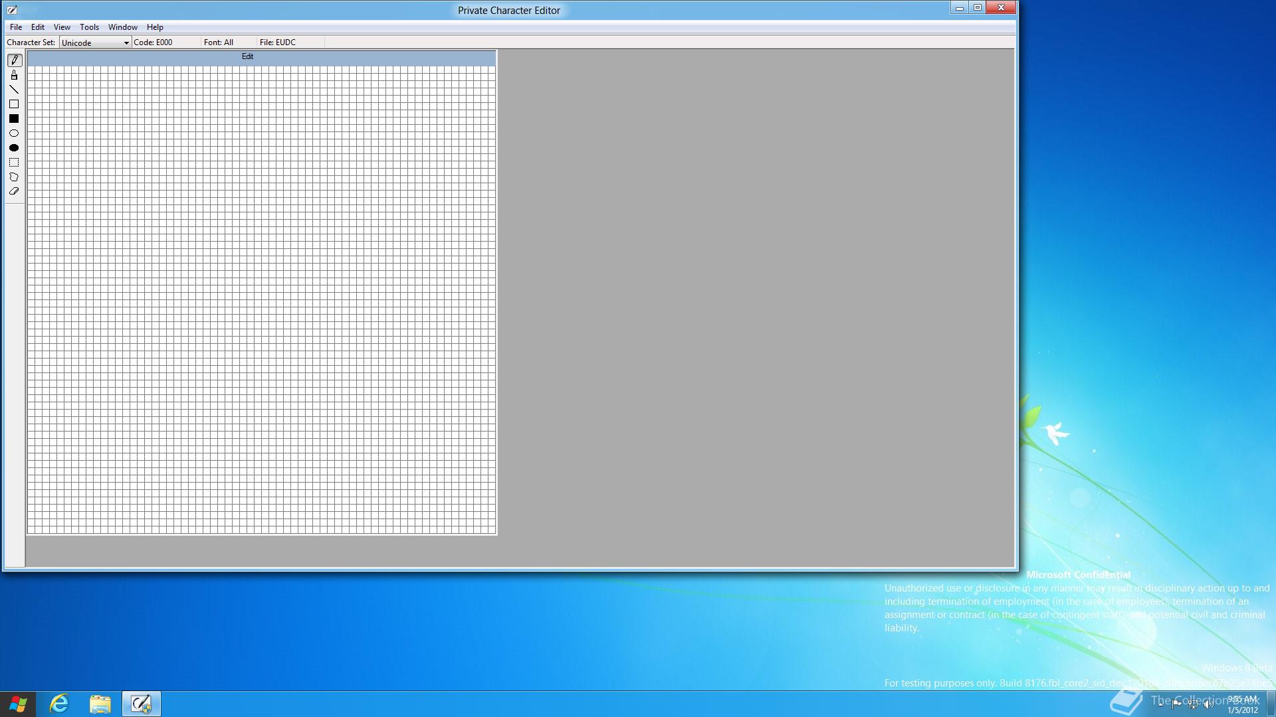Screen dimensions: 1276x717
Task: Select the Freeform Selection tool
Action: coord(14,177)
